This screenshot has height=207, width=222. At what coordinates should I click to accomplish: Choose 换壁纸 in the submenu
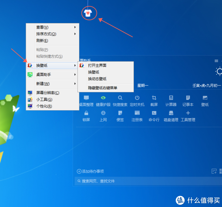click(x=105, y=72)
